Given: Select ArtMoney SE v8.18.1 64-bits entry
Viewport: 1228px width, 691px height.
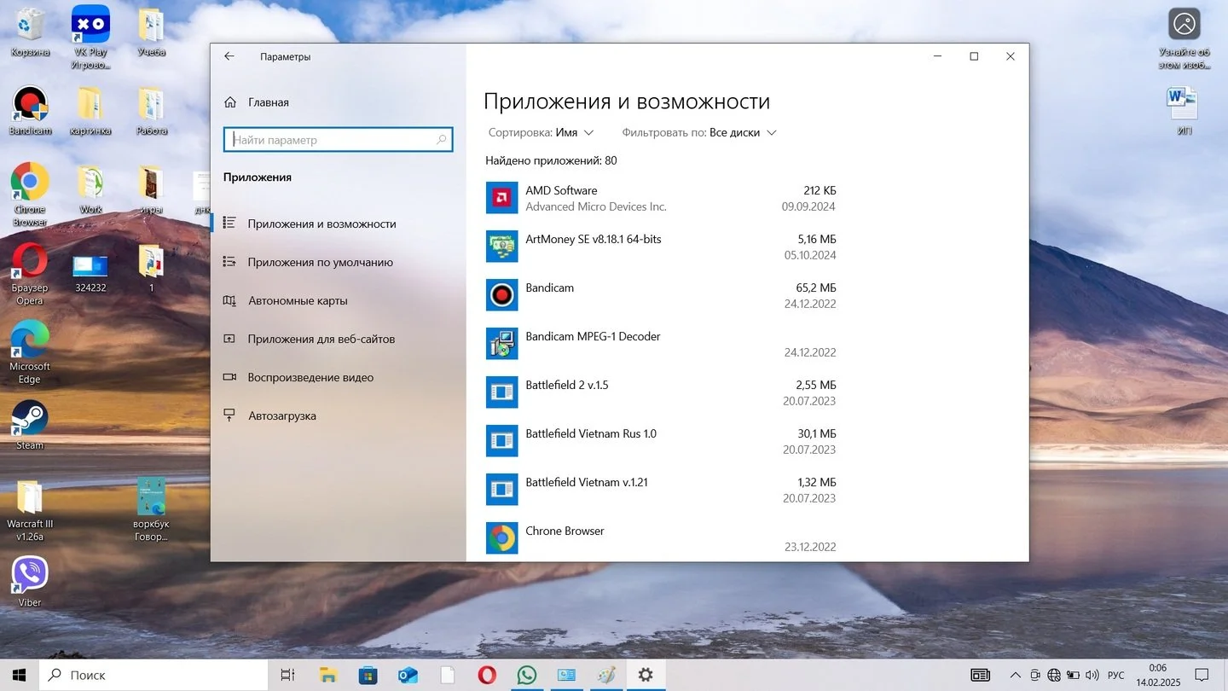Looking at the screenshot, I should [x=594, y=239].
